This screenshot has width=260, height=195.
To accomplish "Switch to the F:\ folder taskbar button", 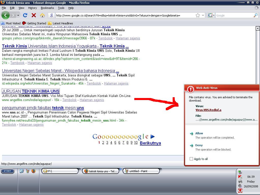I will [x=60, y=171].
